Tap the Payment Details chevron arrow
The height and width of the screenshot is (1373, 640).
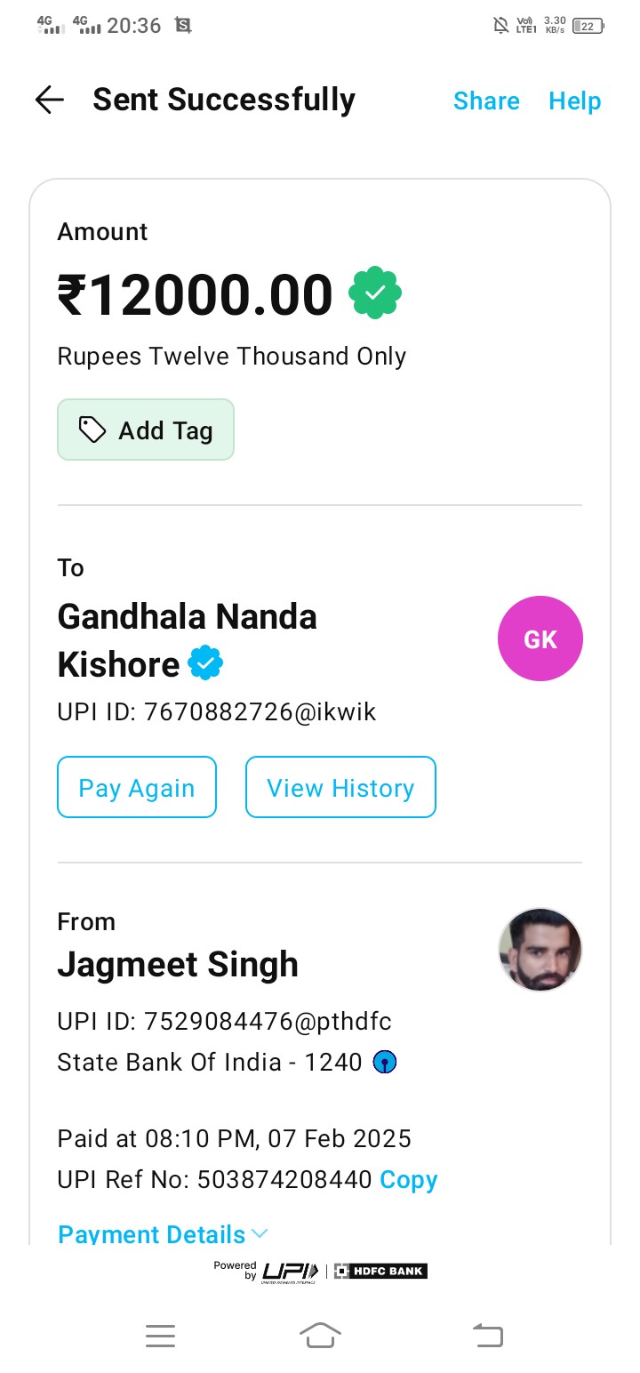coord(260,1233)
